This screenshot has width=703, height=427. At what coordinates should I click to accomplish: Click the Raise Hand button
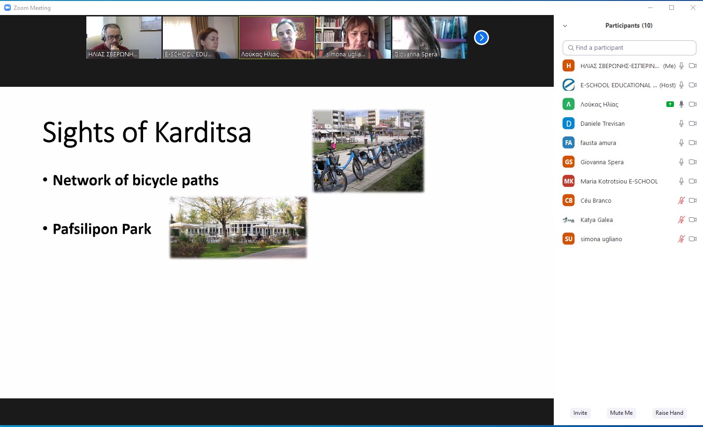tap(669, 413)
